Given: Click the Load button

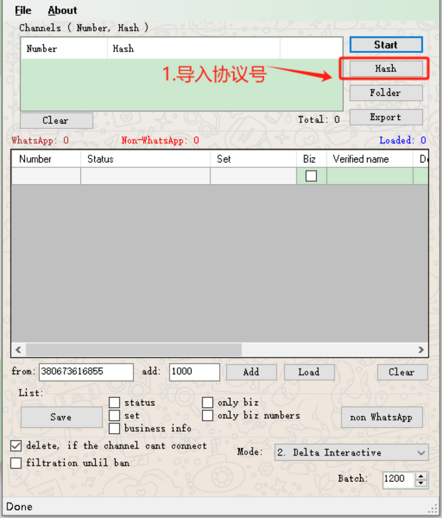Looking at the screenshot, I should coord(309,372).
